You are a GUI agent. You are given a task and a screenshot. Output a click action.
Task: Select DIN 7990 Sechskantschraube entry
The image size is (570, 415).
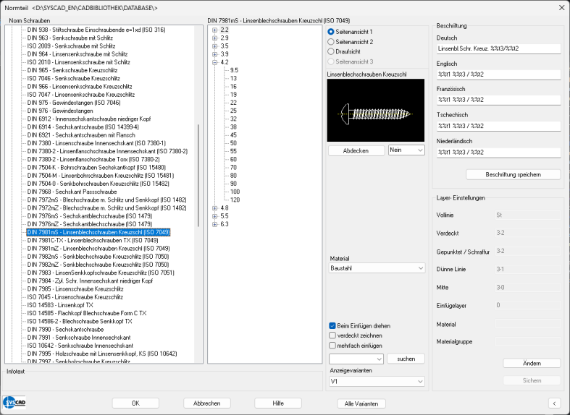pos(65,330)
